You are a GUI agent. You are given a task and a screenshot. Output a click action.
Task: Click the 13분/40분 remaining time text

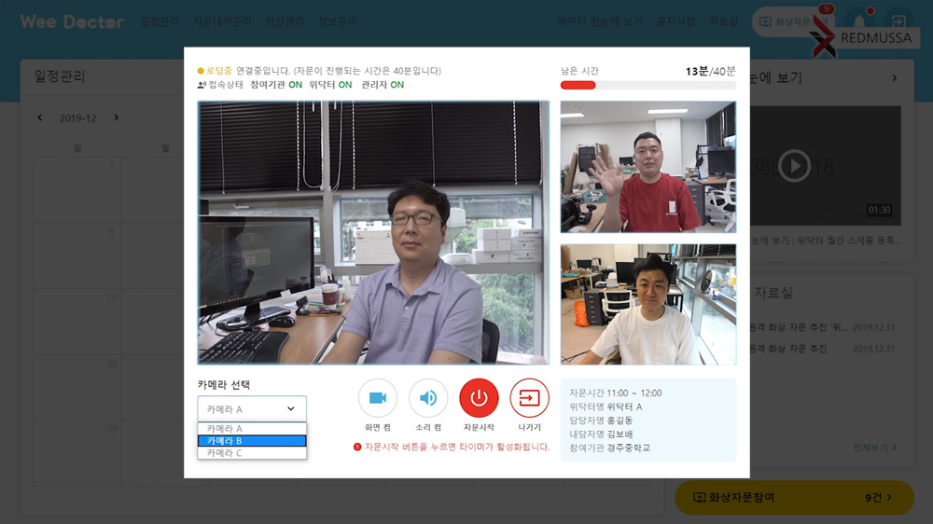[710, 72]
